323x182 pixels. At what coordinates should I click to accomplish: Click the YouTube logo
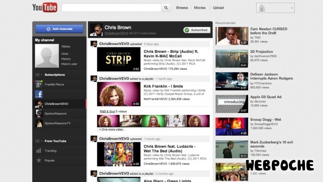click(x=45, y=8)
